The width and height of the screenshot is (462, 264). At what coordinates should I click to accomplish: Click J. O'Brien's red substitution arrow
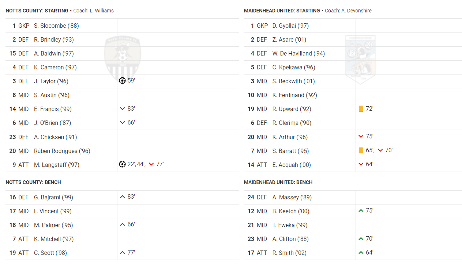point(123,123)
